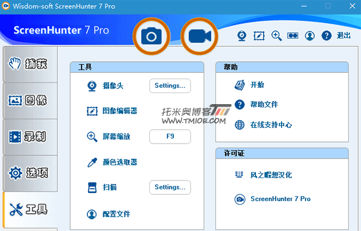361x231 pixels.
Task: Open 配置文件 profiles
Action: pyautogui.click(x=116, y=214)
